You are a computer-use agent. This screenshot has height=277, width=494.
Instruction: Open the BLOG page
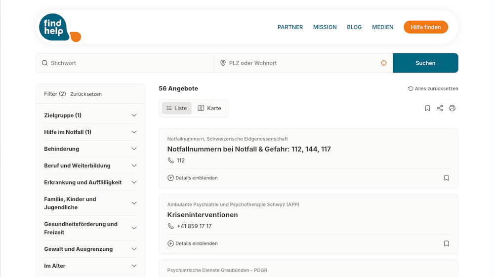354,27
